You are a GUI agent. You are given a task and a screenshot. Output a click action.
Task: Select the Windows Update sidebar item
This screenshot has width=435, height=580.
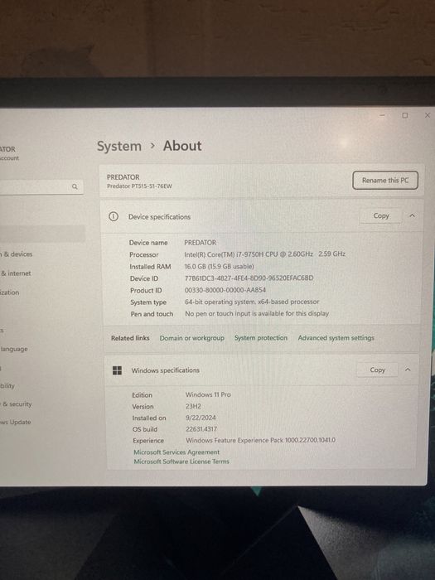[15, 422]
